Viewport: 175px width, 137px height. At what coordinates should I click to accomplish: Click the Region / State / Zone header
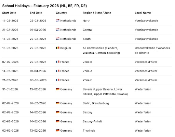coord(97,13)
